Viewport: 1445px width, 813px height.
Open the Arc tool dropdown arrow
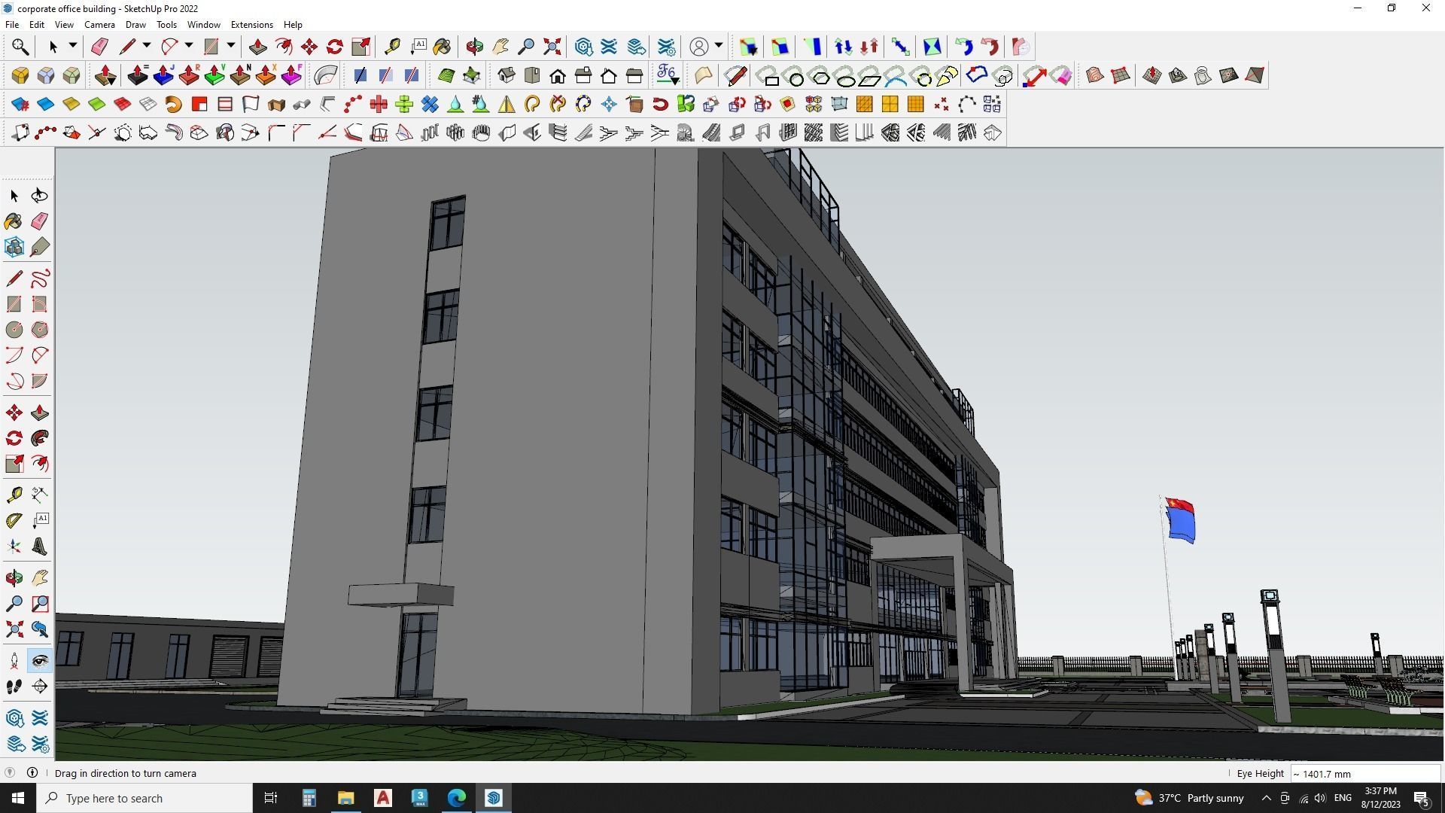tap(188, 46)
